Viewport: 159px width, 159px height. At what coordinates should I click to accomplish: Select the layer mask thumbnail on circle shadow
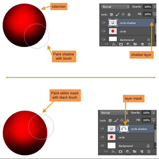(x=124, y=129)
